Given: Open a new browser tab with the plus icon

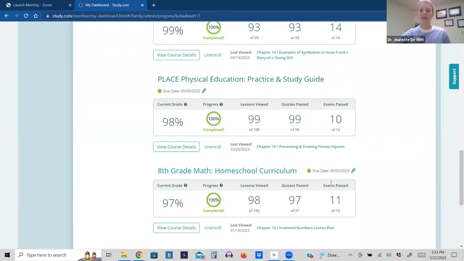Looking at the screenshot, I should pos(154,5).
